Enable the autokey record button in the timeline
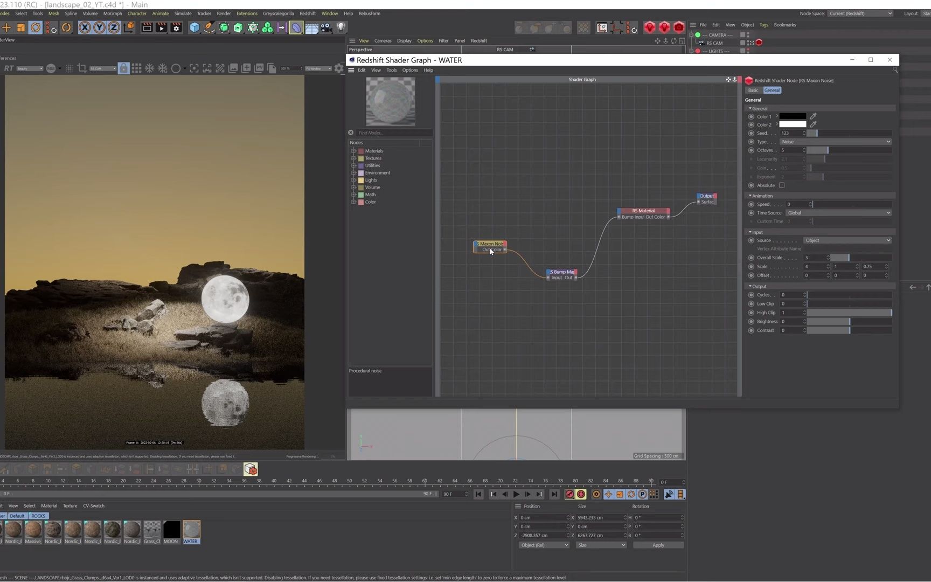This screenshot has width=931, height=582. pyautogui.click(x=581, y=494)
